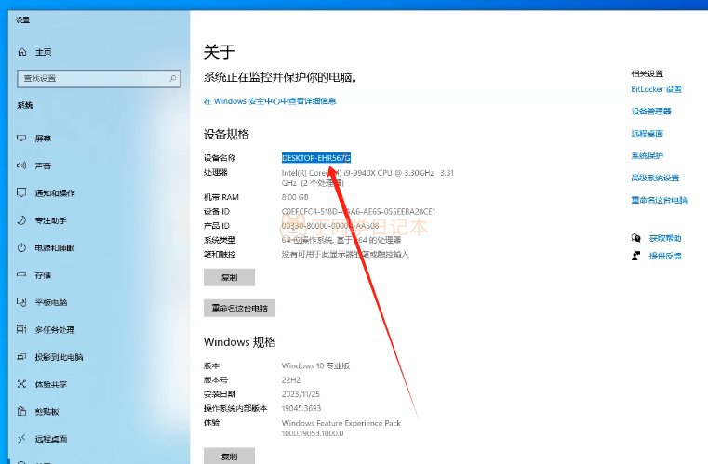Viewport: 708px width, 464px height.
Task: Click the 查找设置 search field
Action: (99, 78)
